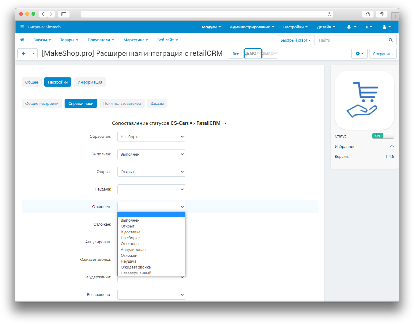
Task: Click the home icon in navigation bar
Action: click(22, 40)
